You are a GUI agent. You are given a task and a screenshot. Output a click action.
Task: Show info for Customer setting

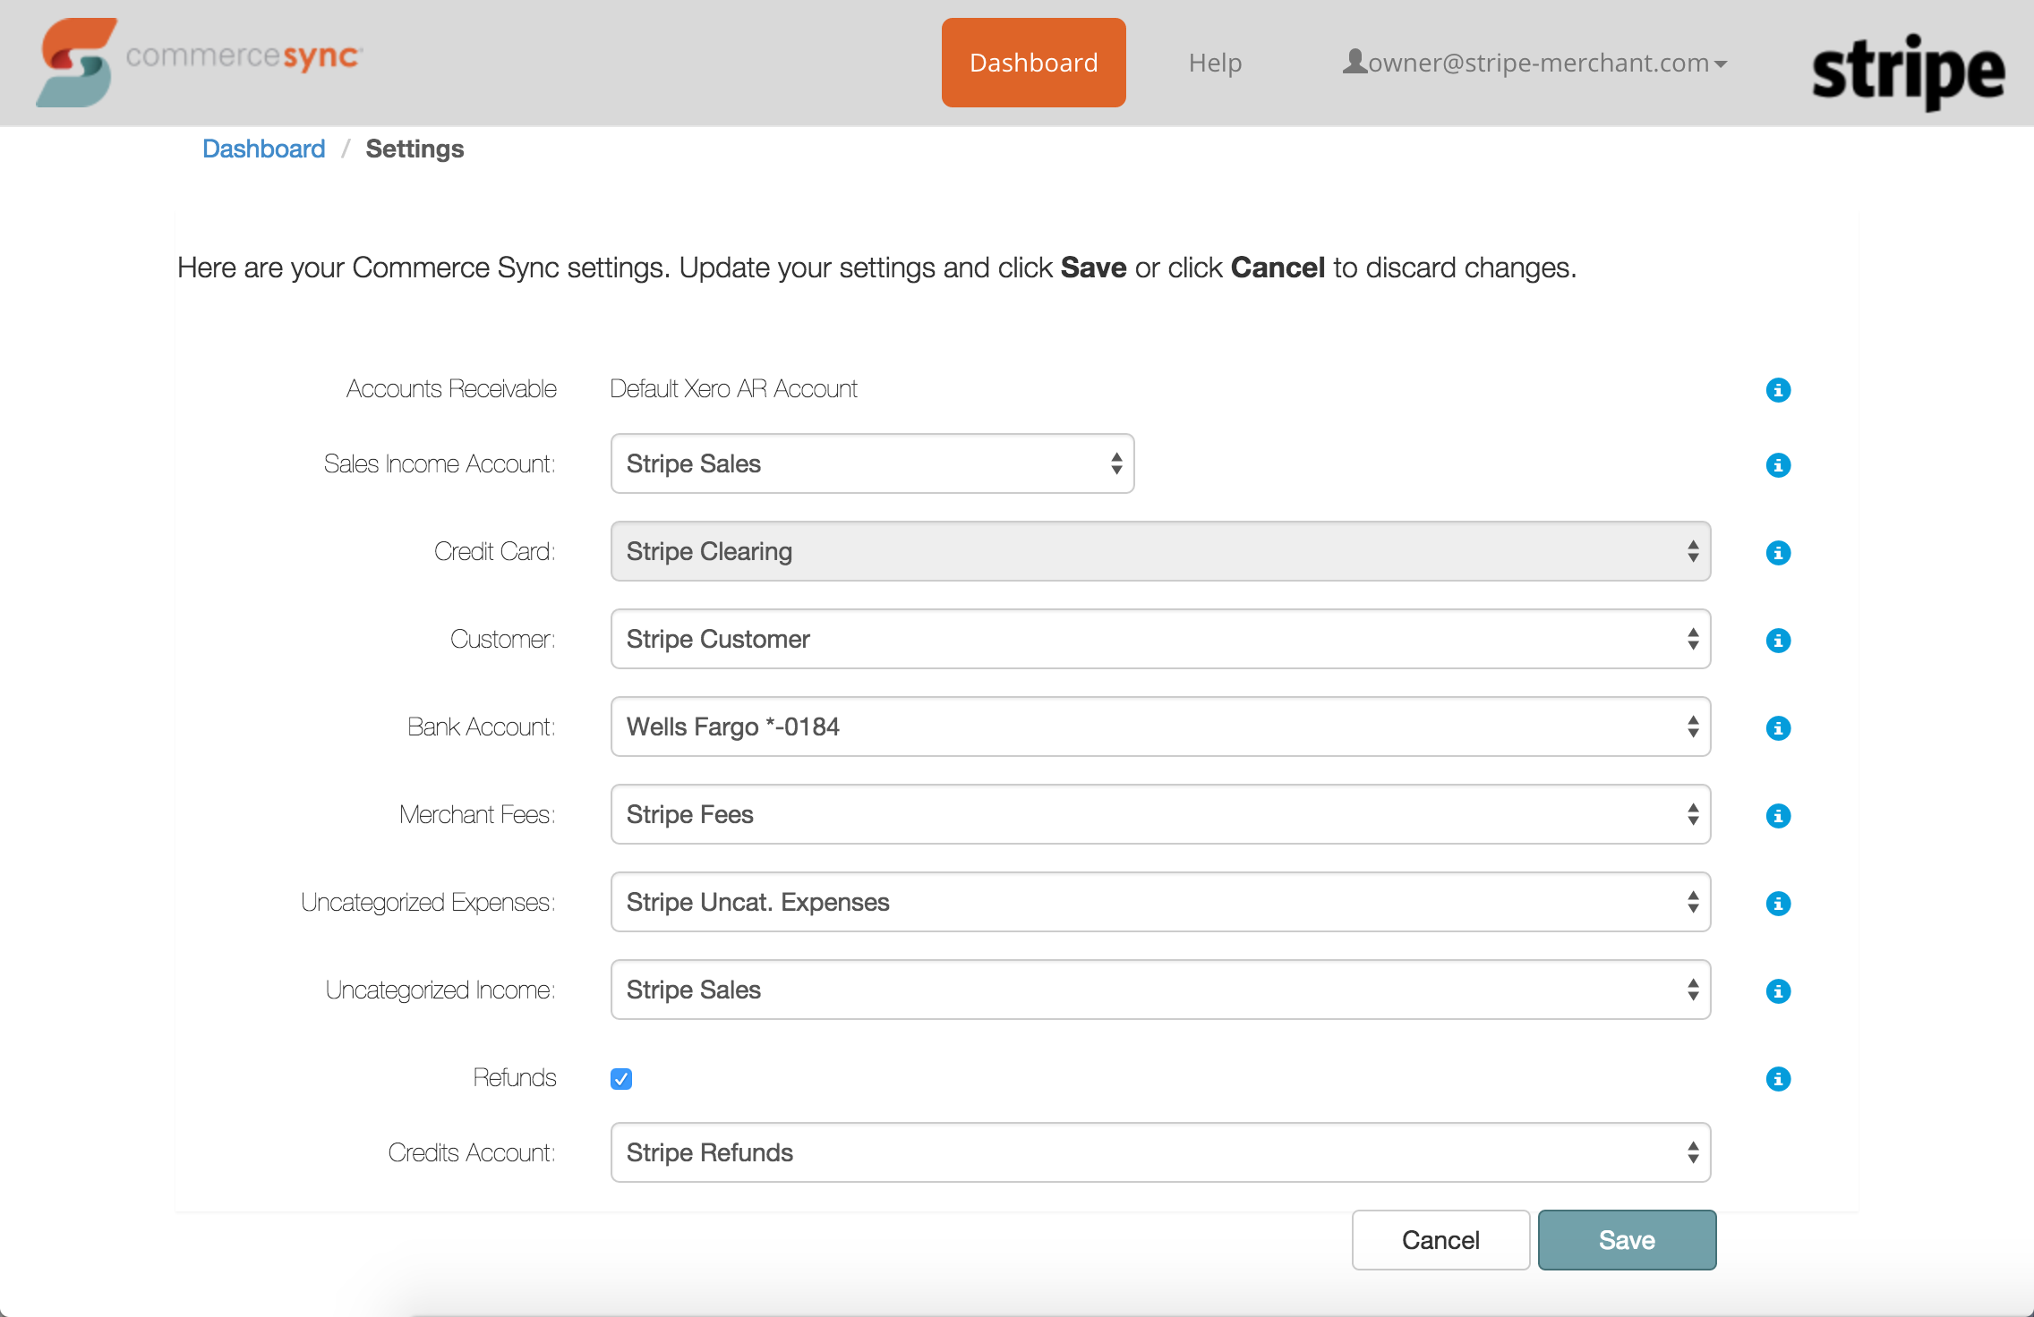point(1778,641)
